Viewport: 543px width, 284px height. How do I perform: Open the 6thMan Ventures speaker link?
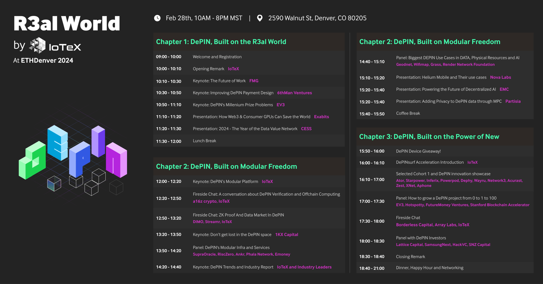[294, 93]
